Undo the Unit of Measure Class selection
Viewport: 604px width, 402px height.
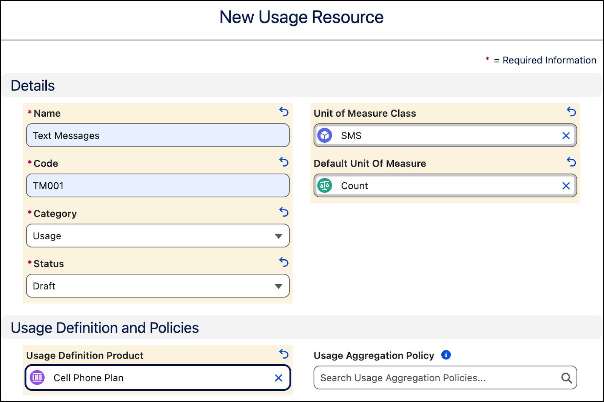pyautogui.click(x=572, y=112)
